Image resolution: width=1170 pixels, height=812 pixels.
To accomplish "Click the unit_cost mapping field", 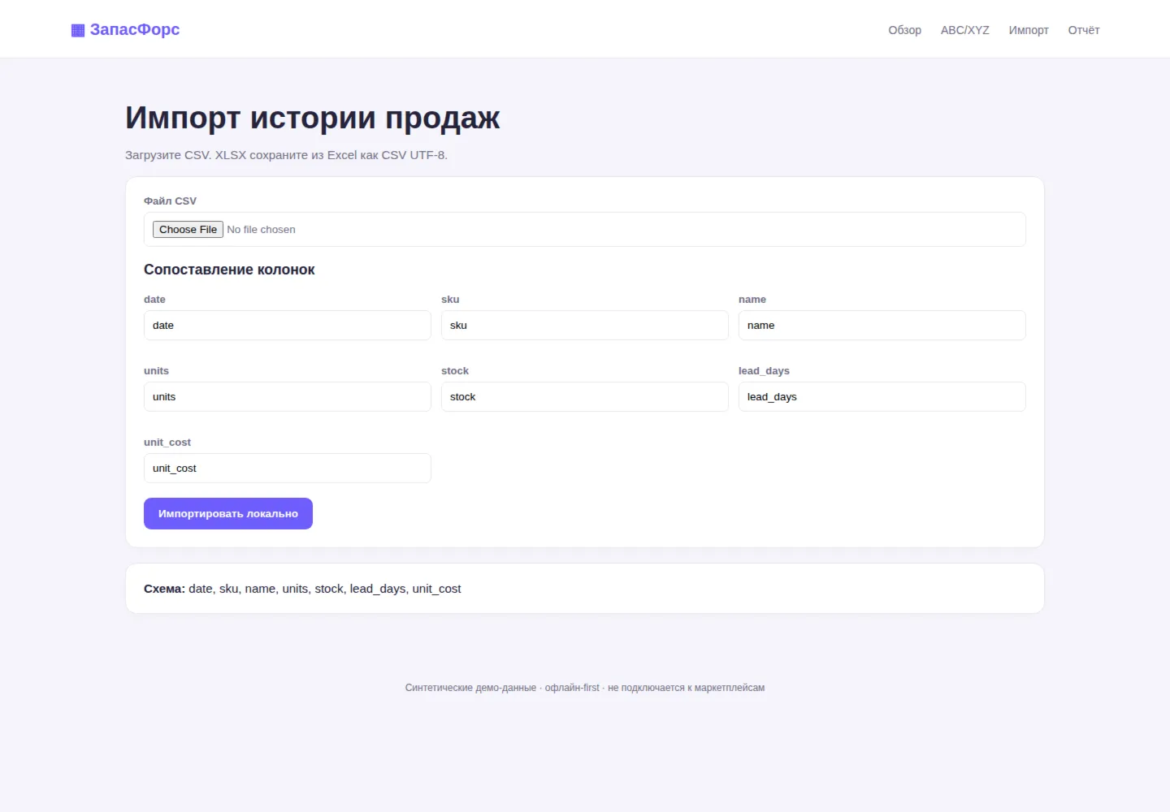I will click(x=288, y=469).
